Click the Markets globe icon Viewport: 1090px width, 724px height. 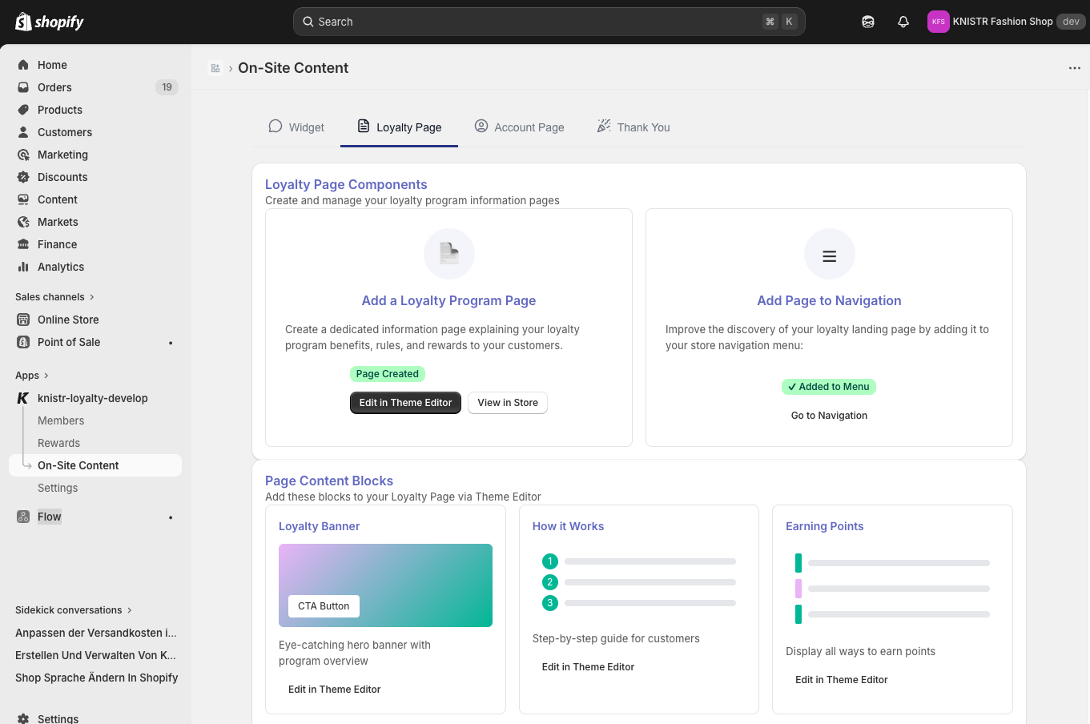tap(23, 222)
